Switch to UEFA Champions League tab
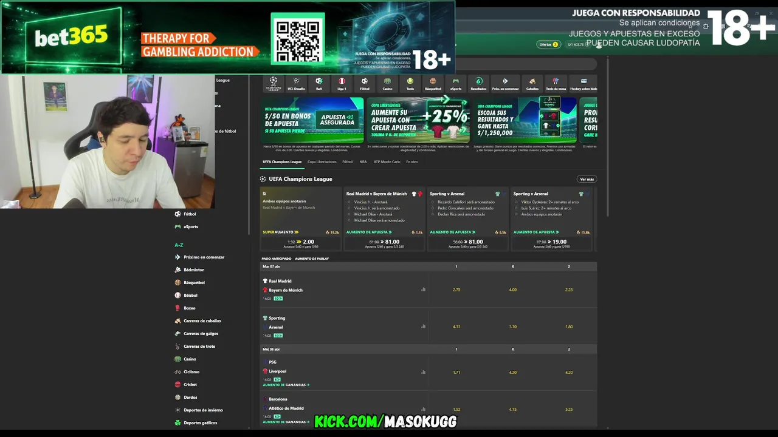 (282, 162)
